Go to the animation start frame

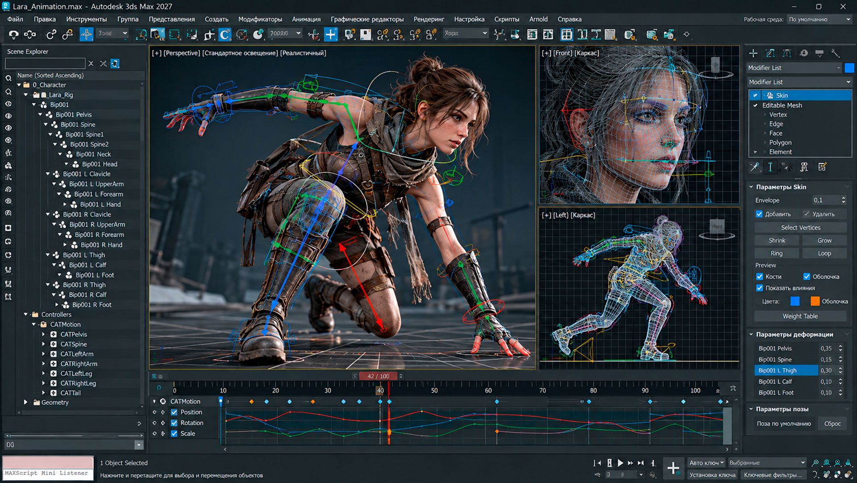click(x=597, y=463)
